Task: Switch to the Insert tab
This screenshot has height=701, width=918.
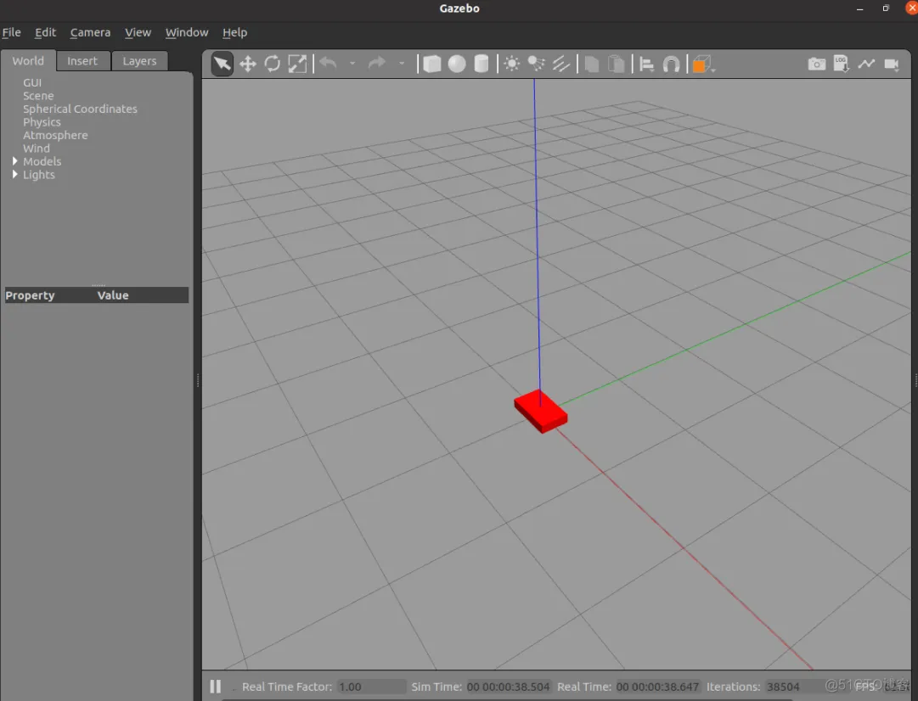Action: 82,61
